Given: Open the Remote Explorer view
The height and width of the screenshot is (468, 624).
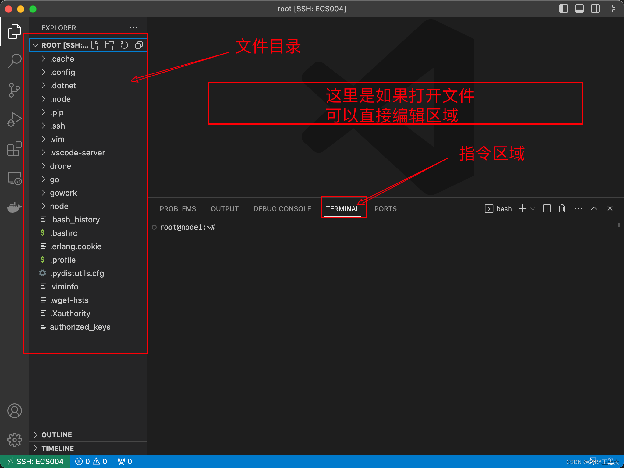Looking at the screenshot, I should coord(14,178).
